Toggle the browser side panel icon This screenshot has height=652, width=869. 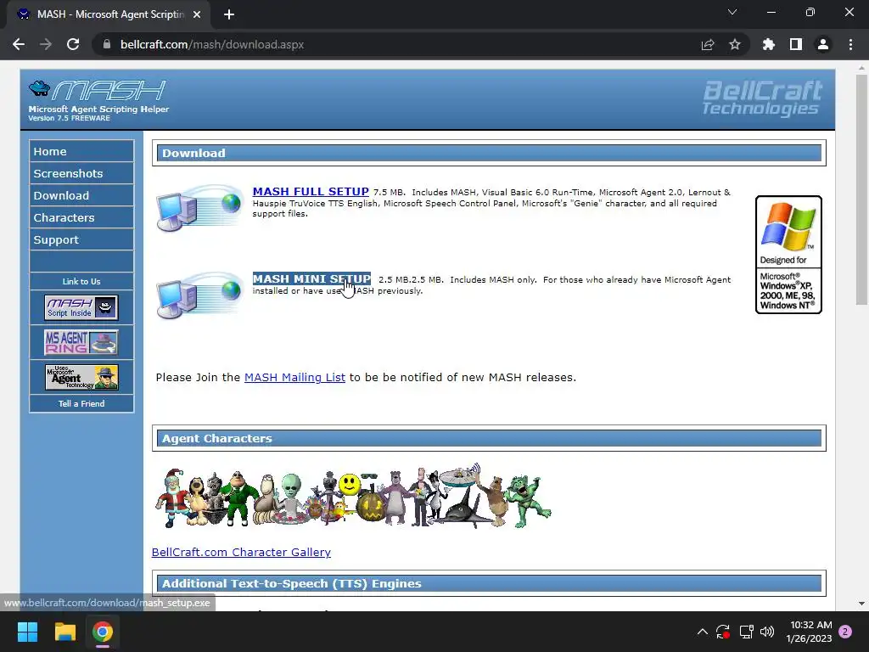(796, 44)
